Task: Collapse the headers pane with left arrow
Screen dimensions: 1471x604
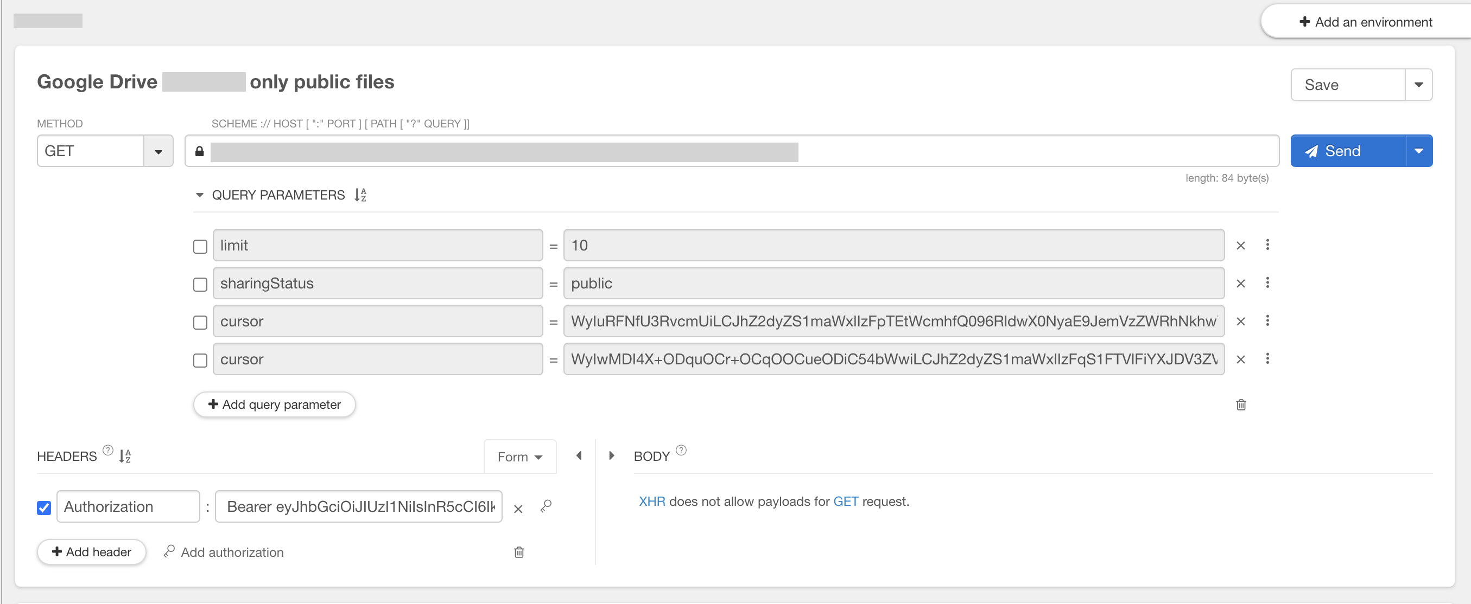Action: pos(579,455)
